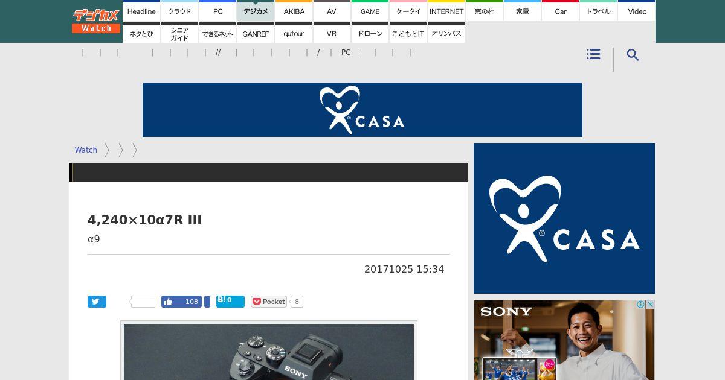Click the α9 subtitle text
Viewport: 725px width, 380px height.
point(94,239)
